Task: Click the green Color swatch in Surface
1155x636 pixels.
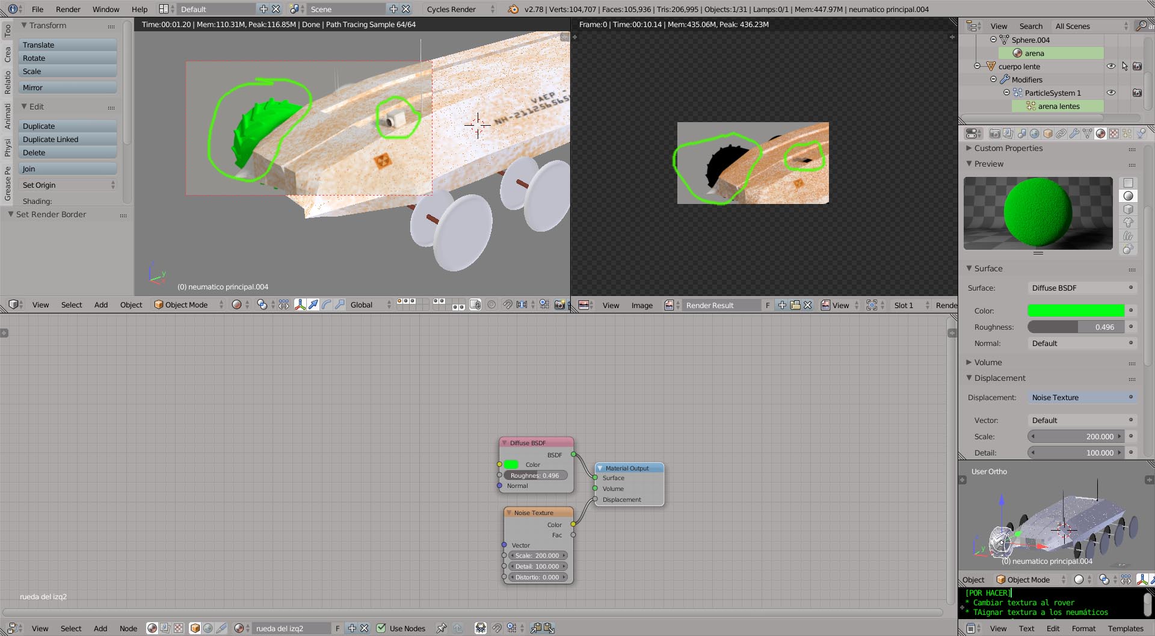Action: click(1075, 310)
